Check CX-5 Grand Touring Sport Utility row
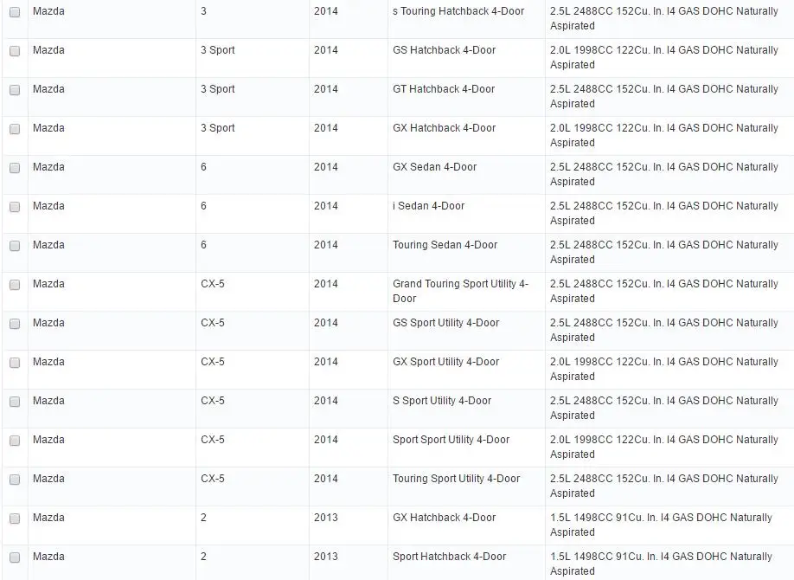Image resolution: width=794 pixels, height=580 pixels. coord(15,285)
